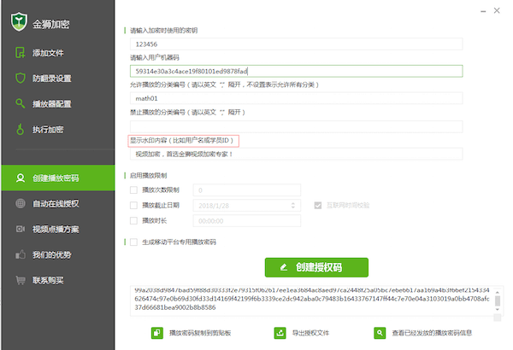The height and width of the screenshot is (350, 513).
Task: Click the allowed category field with math01
Action: point(296,98)
